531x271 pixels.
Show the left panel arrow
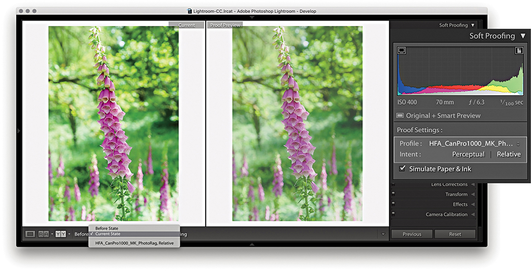click(x=19, y=131)
